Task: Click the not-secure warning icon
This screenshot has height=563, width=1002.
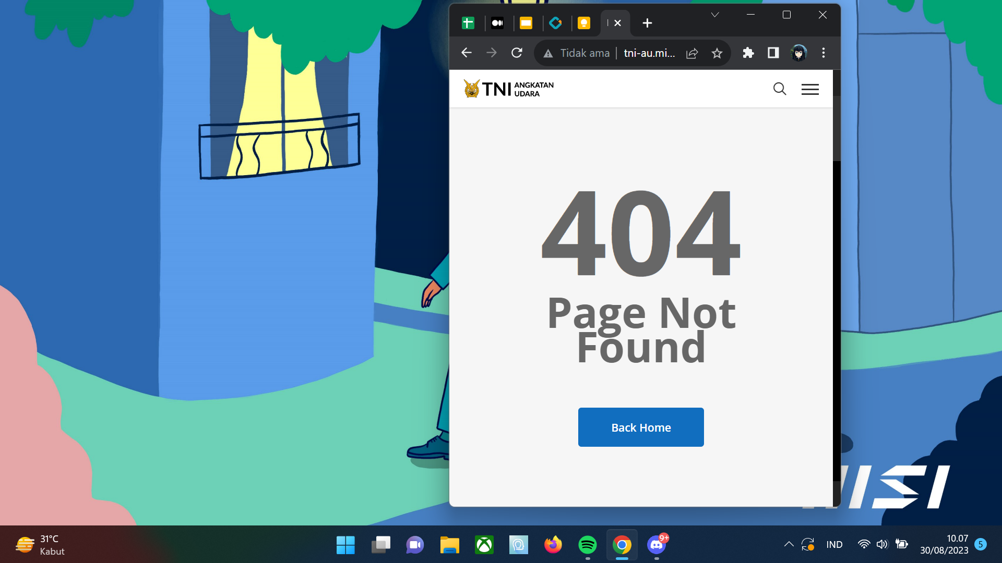Action: (548, 53)
